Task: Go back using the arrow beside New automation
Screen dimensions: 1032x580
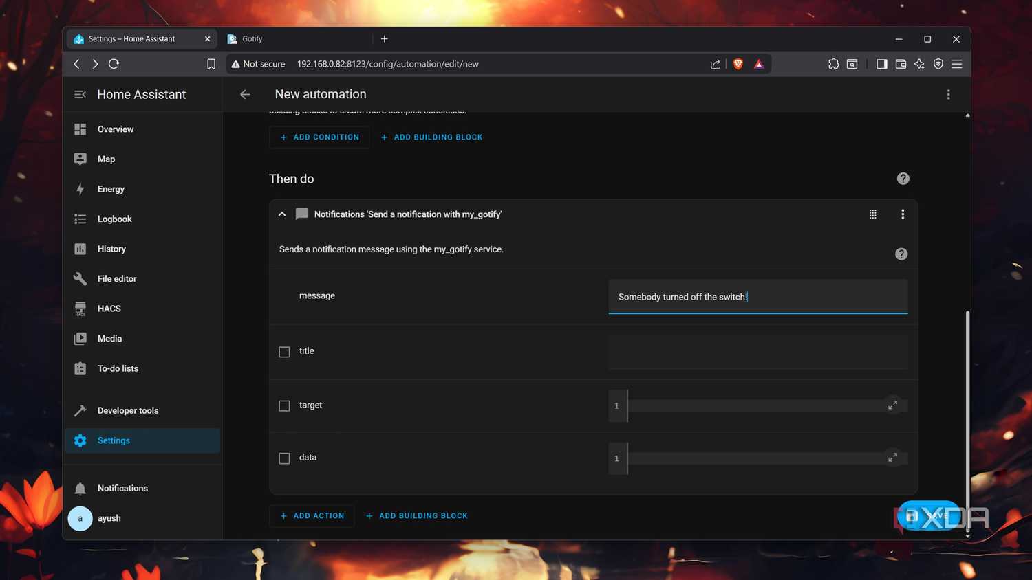Action: 245,94
